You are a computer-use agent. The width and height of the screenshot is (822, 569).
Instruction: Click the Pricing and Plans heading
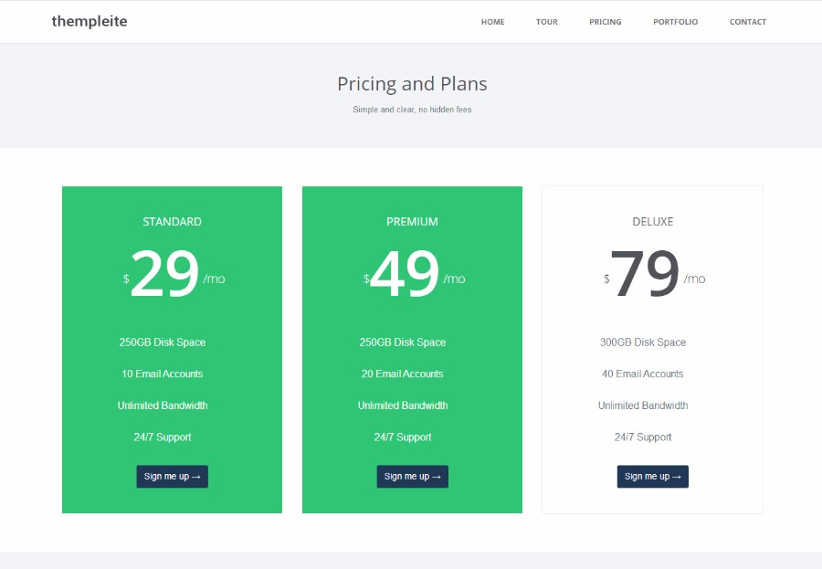point(412,84)
